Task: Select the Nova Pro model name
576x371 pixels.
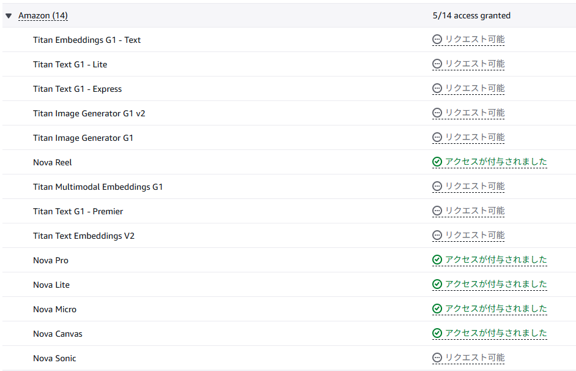Action: 51,260
